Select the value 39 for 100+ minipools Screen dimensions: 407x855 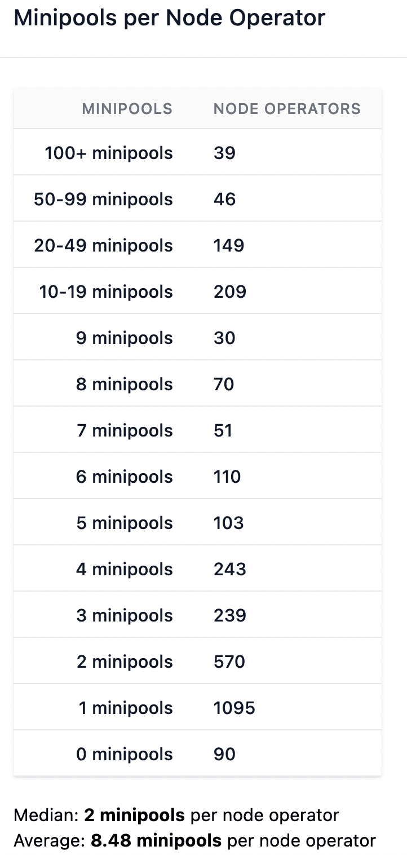coord(224,153)
